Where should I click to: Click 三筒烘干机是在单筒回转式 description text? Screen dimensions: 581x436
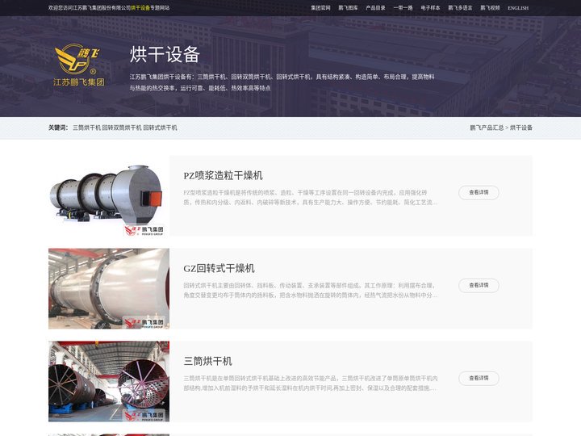coord(311,384)
